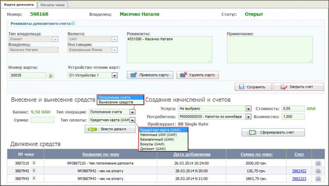Open invoice link 3982422

(300, 171)
